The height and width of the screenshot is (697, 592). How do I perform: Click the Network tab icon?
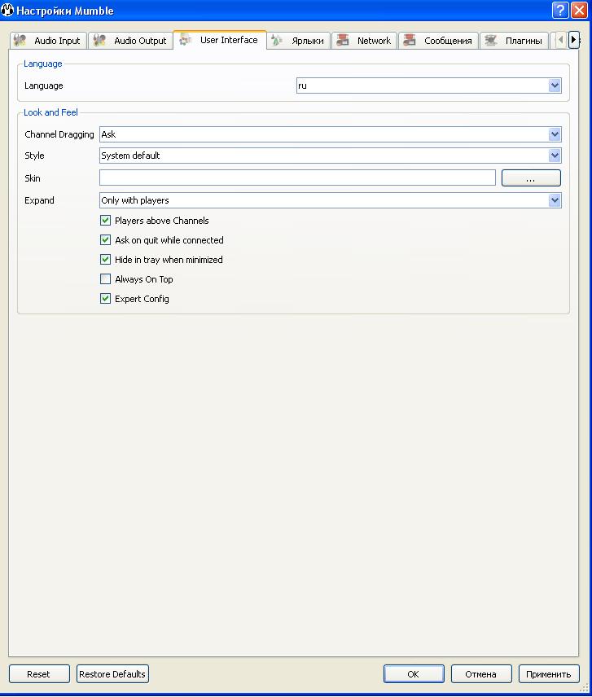click(343, 41)
